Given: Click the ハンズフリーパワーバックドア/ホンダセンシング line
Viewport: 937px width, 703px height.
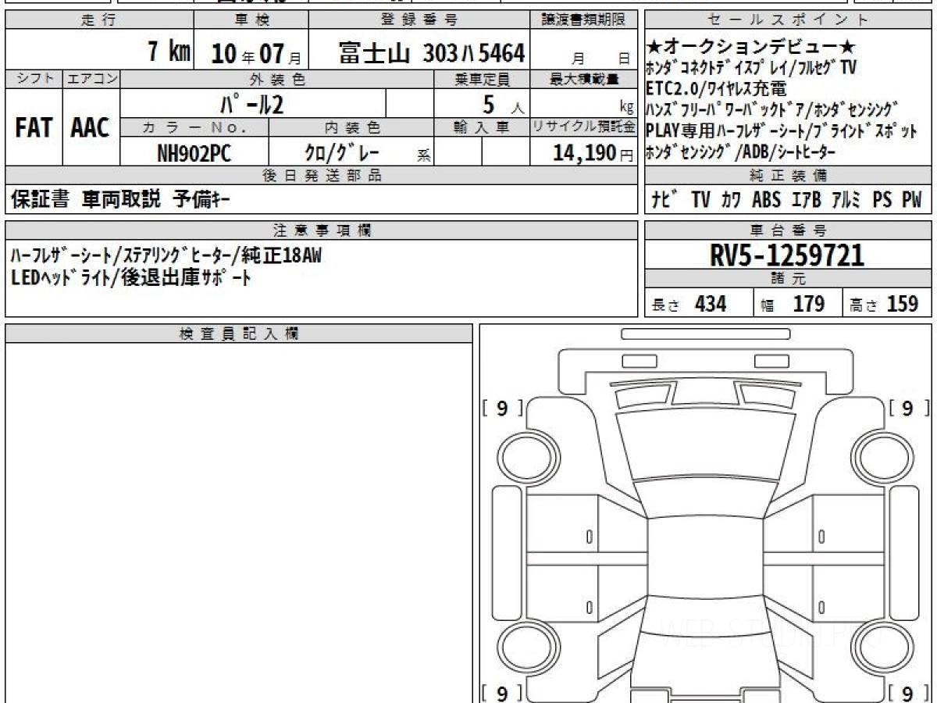Looking at the screenshot, I should pyautogui.click(x=771, y=109).
